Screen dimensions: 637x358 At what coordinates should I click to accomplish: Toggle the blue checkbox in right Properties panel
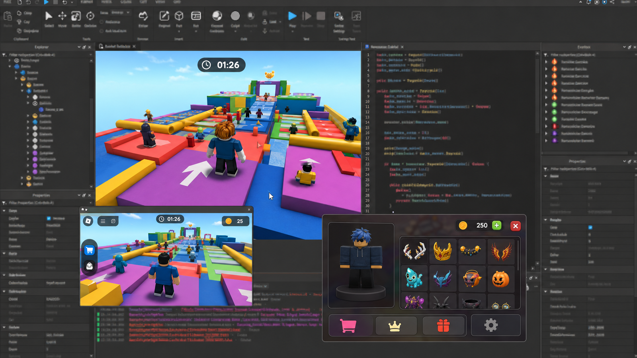pos(590,228)
